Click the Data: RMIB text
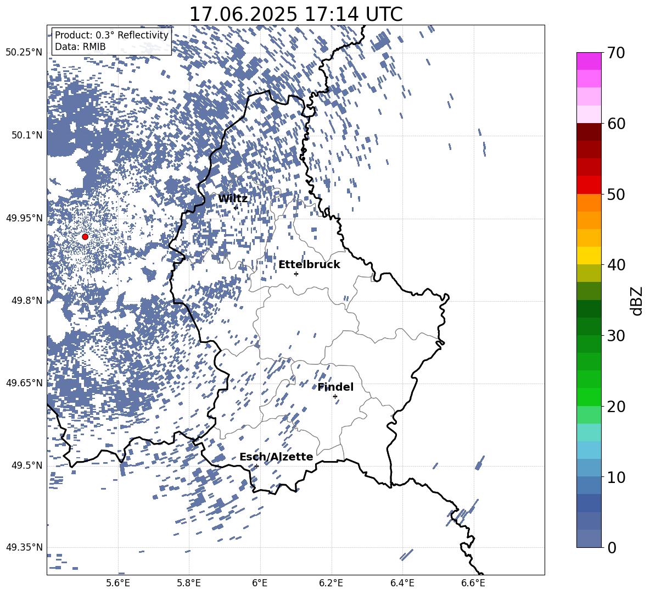 point(80,47)
